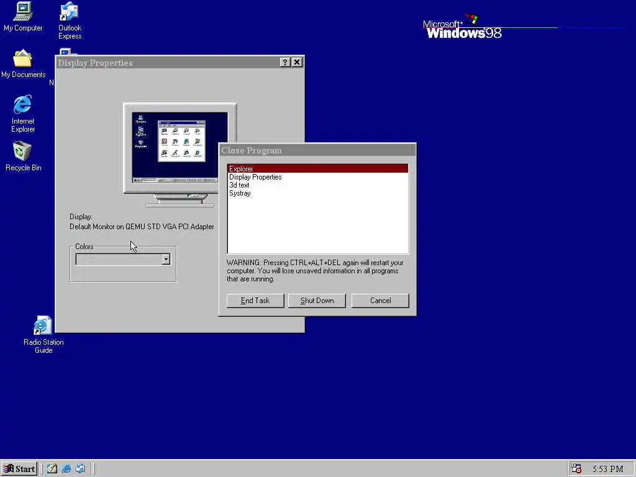Select the My Documents folder icon

click(23, 63)
